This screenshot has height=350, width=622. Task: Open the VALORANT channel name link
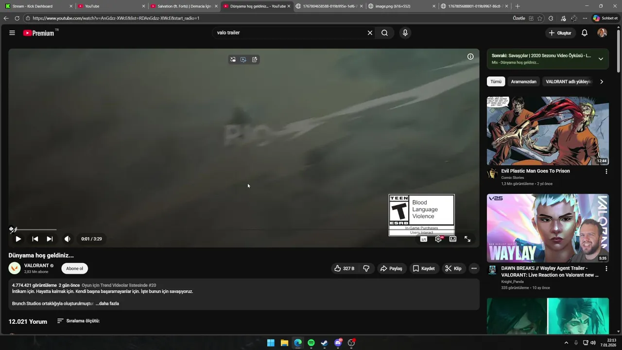coord(36,265)
